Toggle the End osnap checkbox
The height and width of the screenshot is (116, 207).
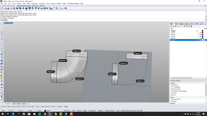tap(2, 107)
